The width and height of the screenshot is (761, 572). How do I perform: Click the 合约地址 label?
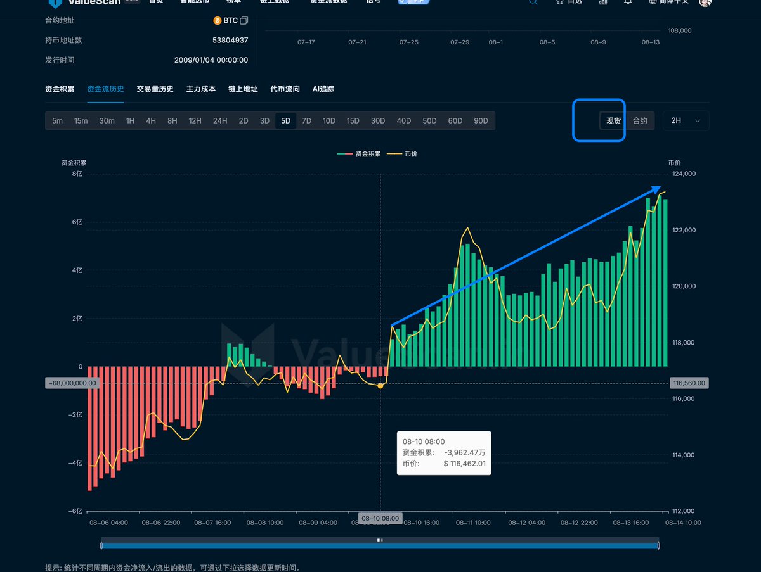click(x=60, y=21)
